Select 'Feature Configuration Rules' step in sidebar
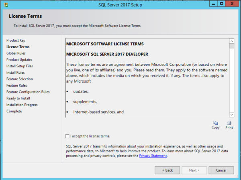This screenshot has height=180, width=241. pyautogui.click(x=28, y=92)
